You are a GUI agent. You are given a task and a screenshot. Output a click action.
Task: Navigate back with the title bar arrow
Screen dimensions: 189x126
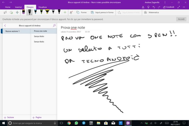point(4,2)
